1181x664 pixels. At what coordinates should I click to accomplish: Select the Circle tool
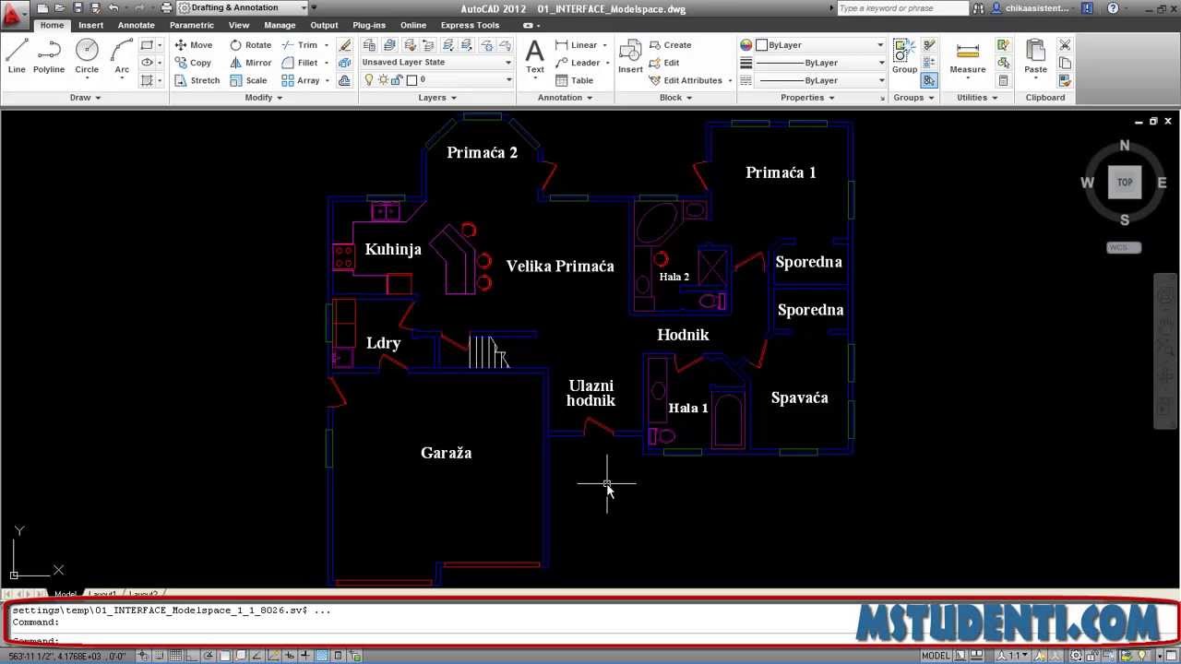tap(87, 56)
